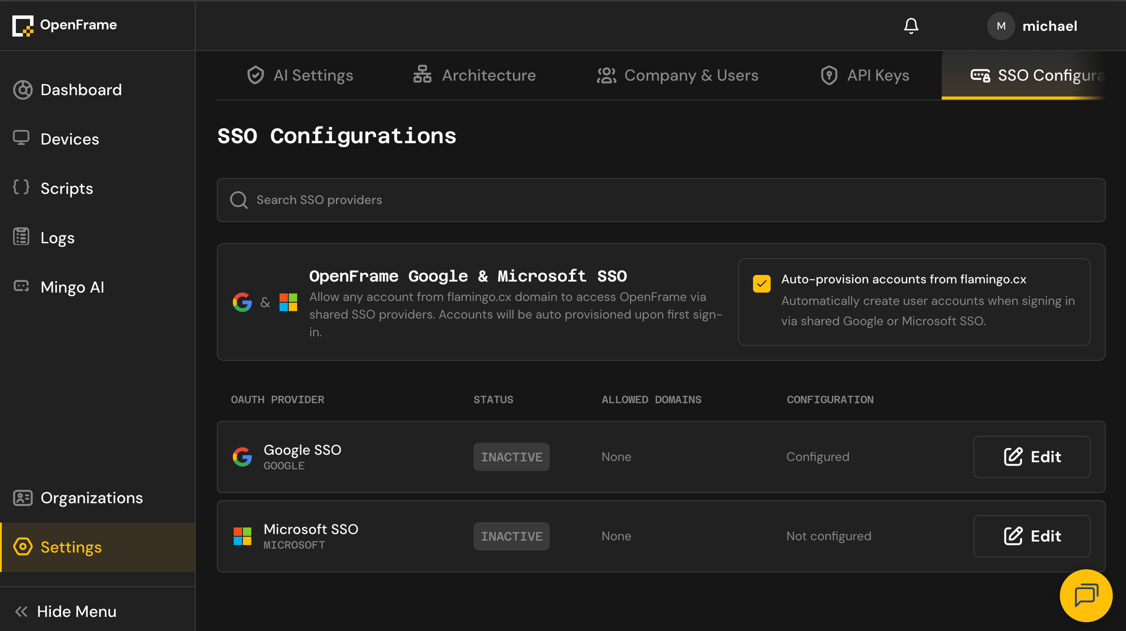Image resolution: width=1126 pixels, height=631 pixels.
Task: Edit the Microsoft SSO configuration
Action: coord(1032,536)
